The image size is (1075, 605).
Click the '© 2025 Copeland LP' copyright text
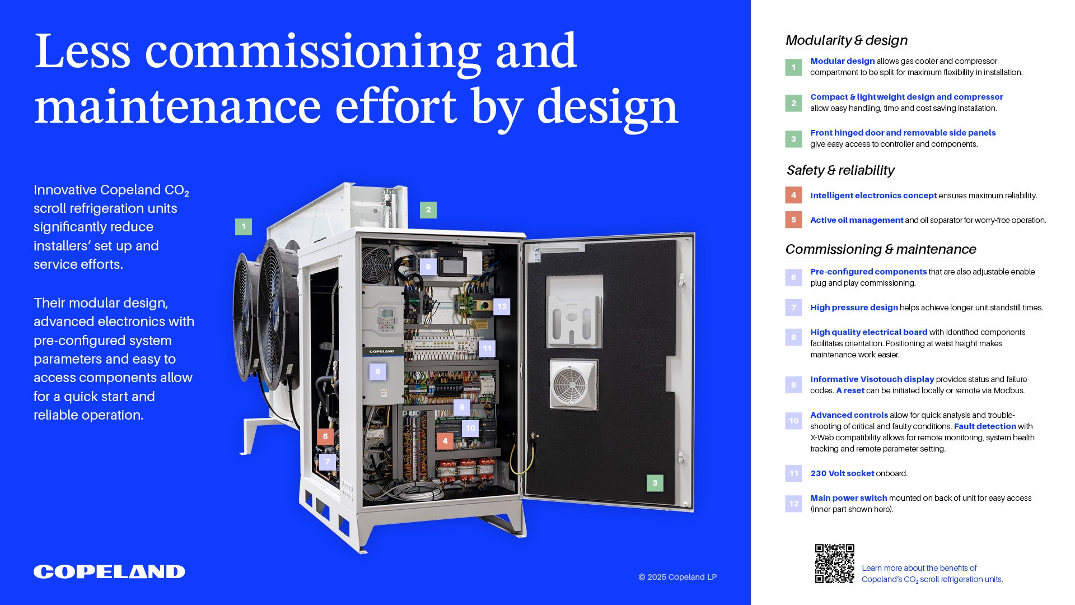point(677,577)
